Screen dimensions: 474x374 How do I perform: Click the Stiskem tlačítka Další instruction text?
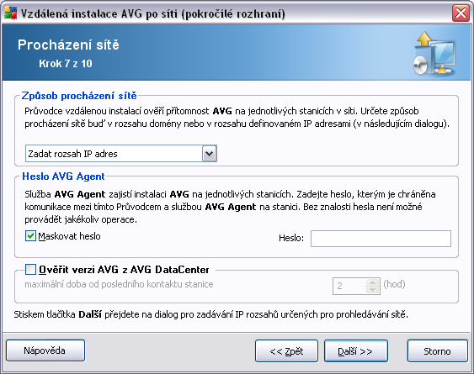(x=211, y=314)
